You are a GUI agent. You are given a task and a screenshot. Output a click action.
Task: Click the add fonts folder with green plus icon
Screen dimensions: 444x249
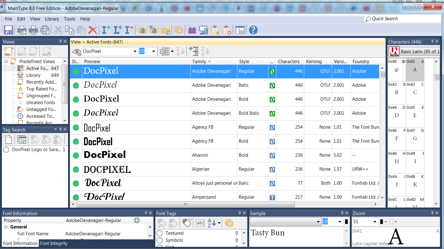coord(154,30)
